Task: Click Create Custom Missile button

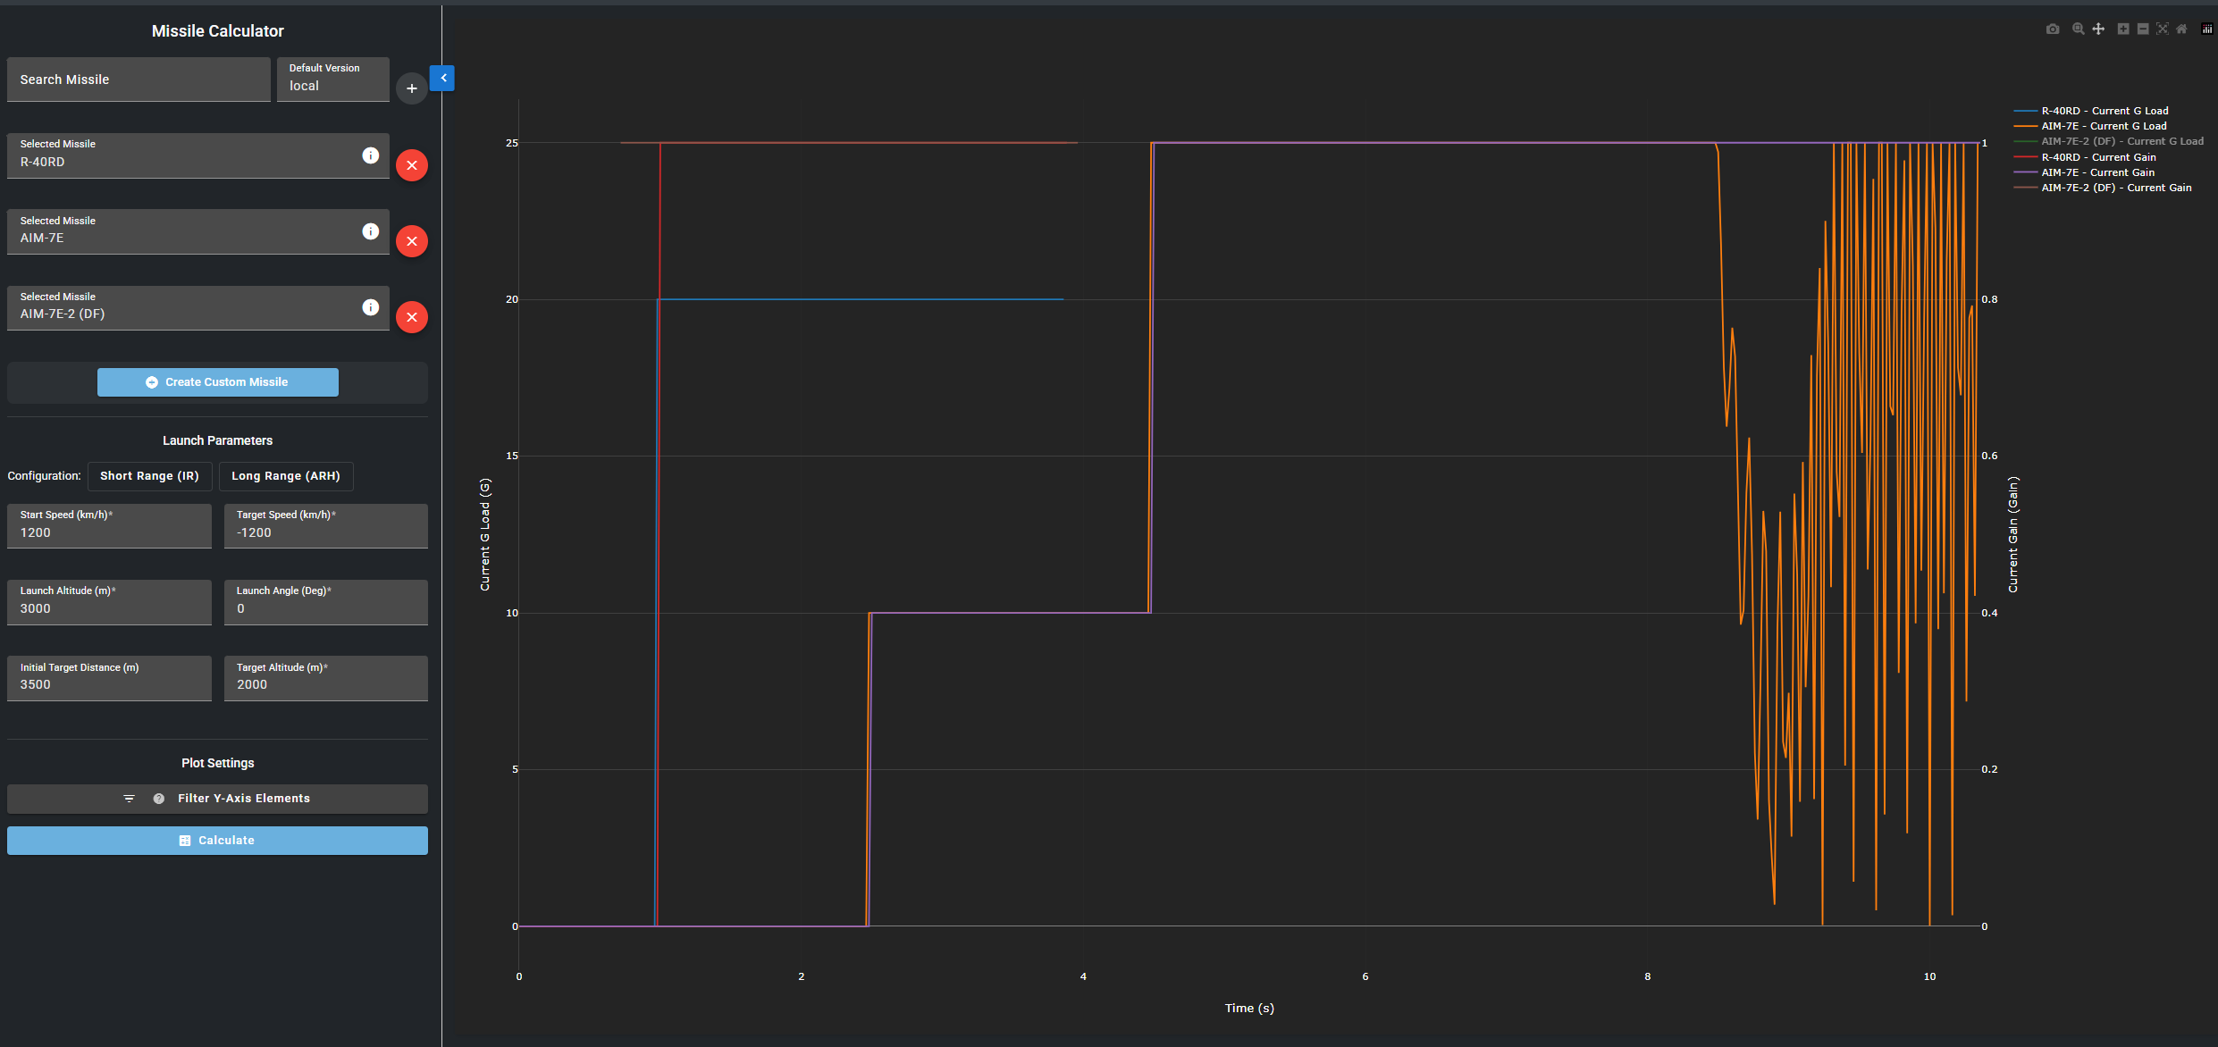Action: click(217, 382)
